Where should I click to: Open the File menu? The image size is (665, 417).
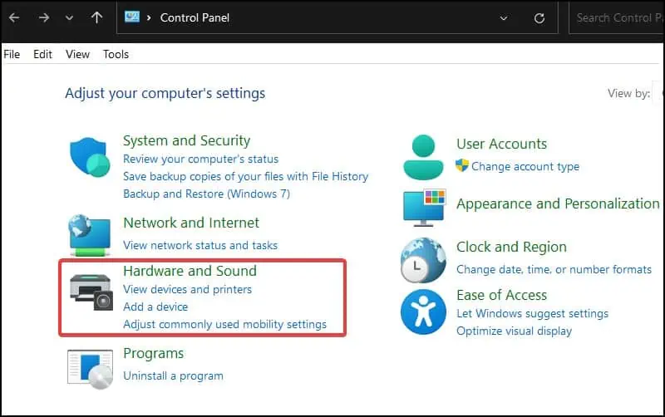(x=12, y=54)
